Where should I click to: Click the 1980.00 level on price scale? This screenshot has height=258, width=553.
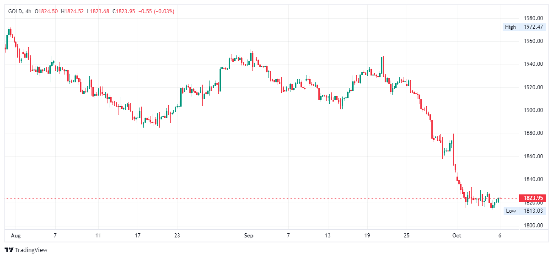coord(533,18)
